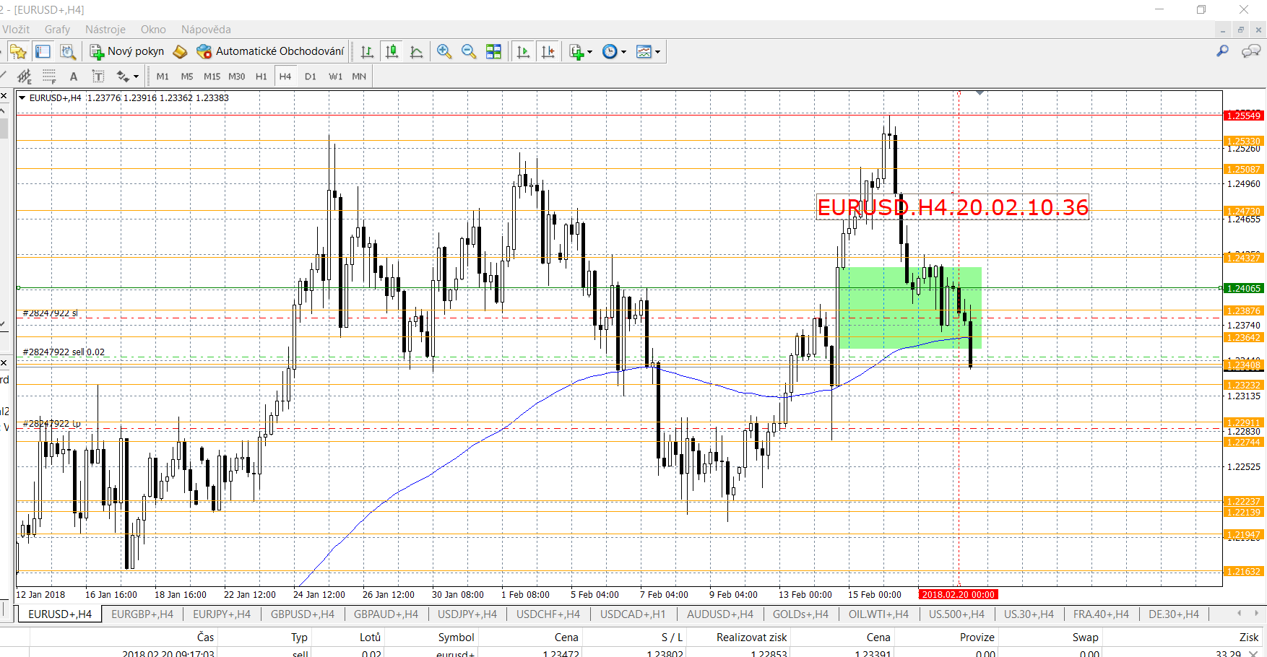Select the green 1.24065 price level label
1267x657 pixels.
click(1243, 288)
